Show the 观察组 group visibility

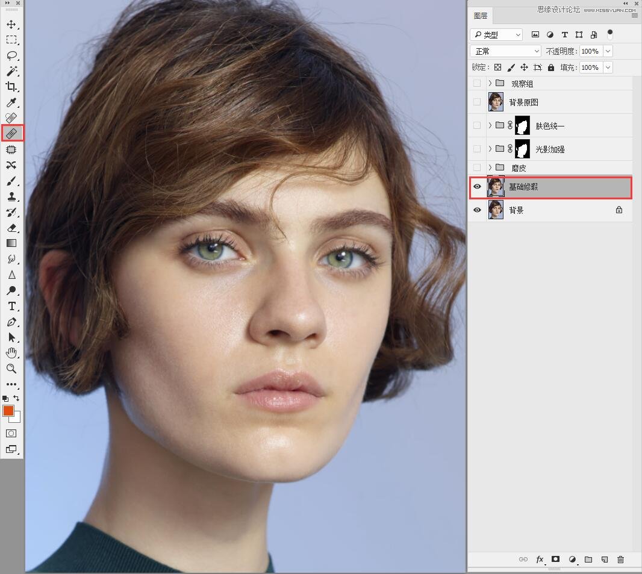477,84
